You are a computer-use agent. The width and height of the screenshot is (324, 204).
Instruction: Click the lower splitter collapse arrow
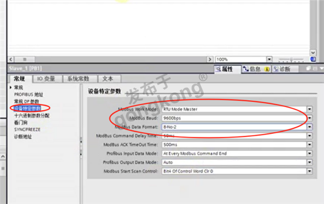click(x=81, y=155)
